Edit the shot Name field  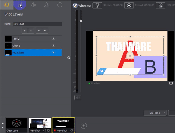(38, 24)
